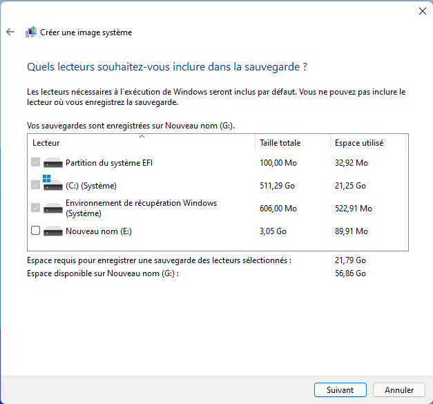Click the 522,91 Mo used space value
433x404 pixels.
354,209
